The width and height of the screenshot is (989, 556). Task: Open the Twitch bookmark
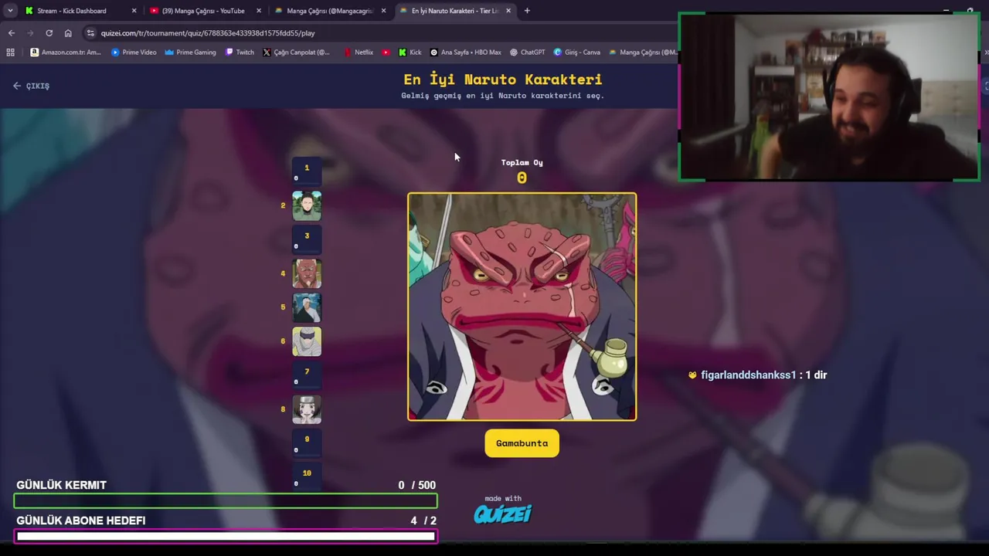tap(240, 53)
